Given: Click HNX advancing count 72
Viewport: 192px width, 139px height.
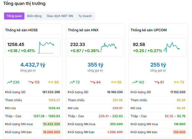Looking at the screenshot, I should (78, 82).
